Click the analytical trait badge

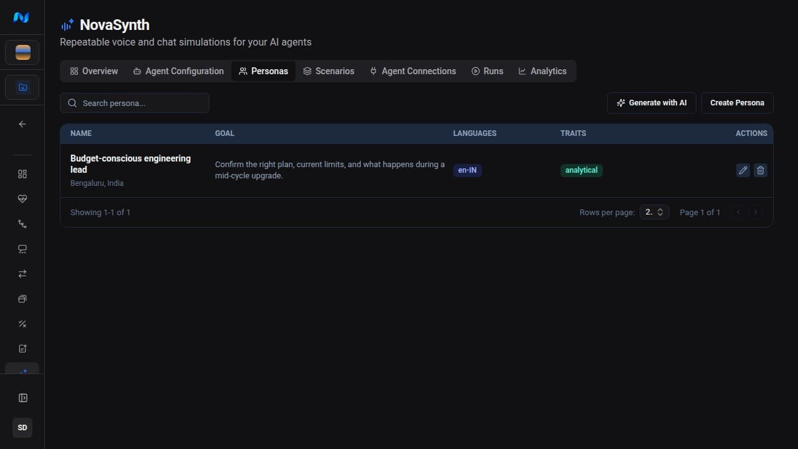(x=582, y=170)
